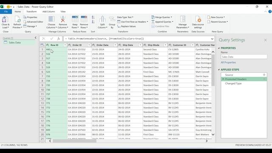Expand the formula bar

click(x=212, y=39)
